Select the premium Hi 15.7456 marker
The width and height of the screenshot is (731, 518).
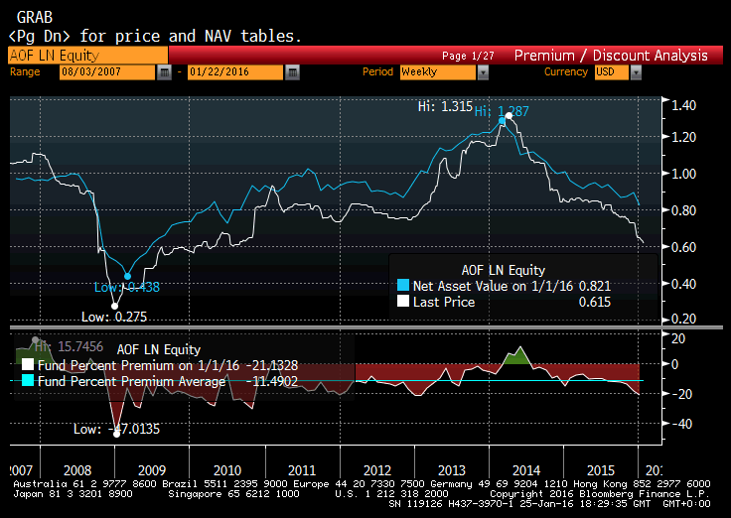pos(36,340)
